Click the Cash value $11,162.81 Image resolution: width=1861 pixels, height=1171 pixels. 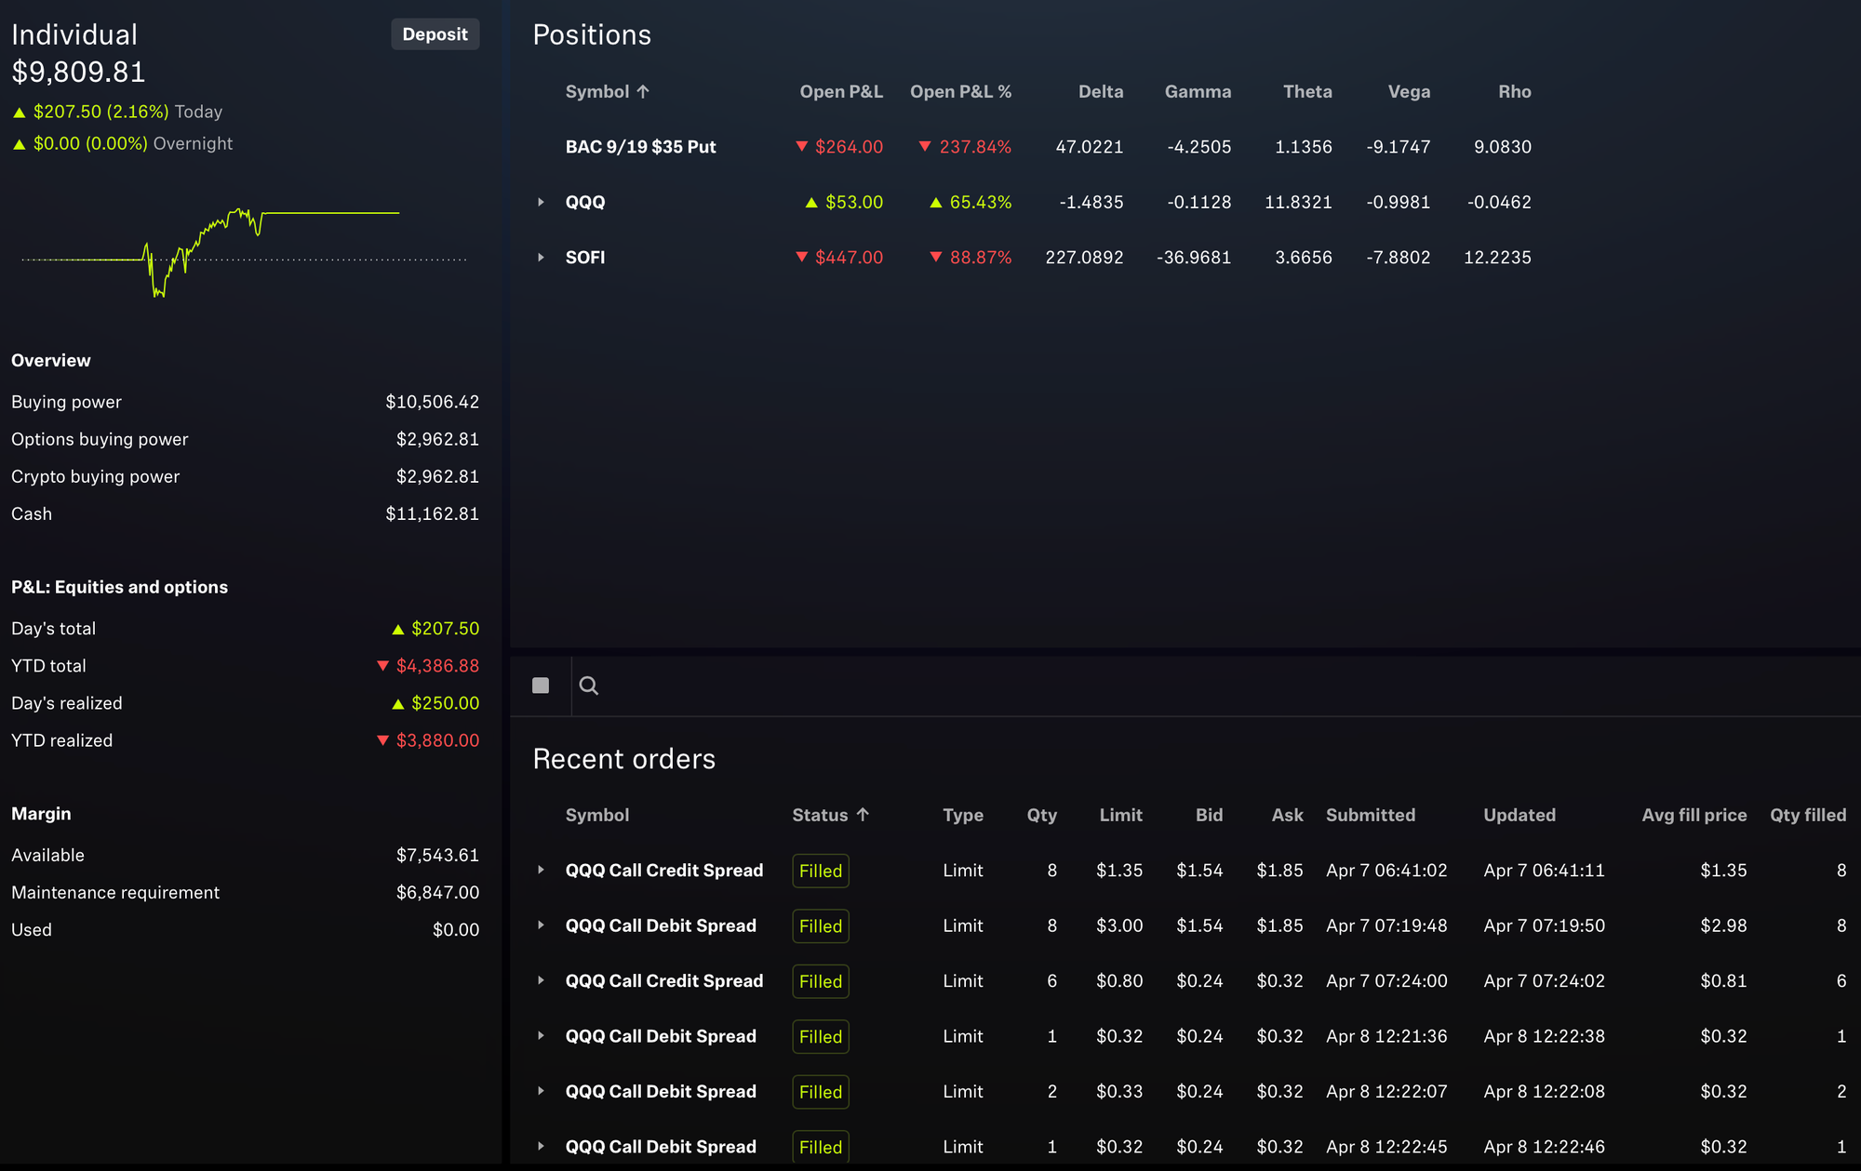click(433, 513)
